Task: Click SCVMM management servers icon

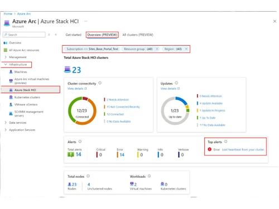Action: [11, 114]
